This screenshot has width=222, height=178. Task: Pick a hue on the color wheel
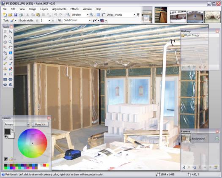point(33,143)
